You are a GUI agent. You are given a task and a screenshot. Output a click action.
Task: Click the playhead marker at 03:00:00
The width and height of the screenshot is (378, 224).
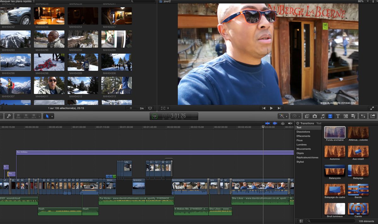(x=263, y=127)
